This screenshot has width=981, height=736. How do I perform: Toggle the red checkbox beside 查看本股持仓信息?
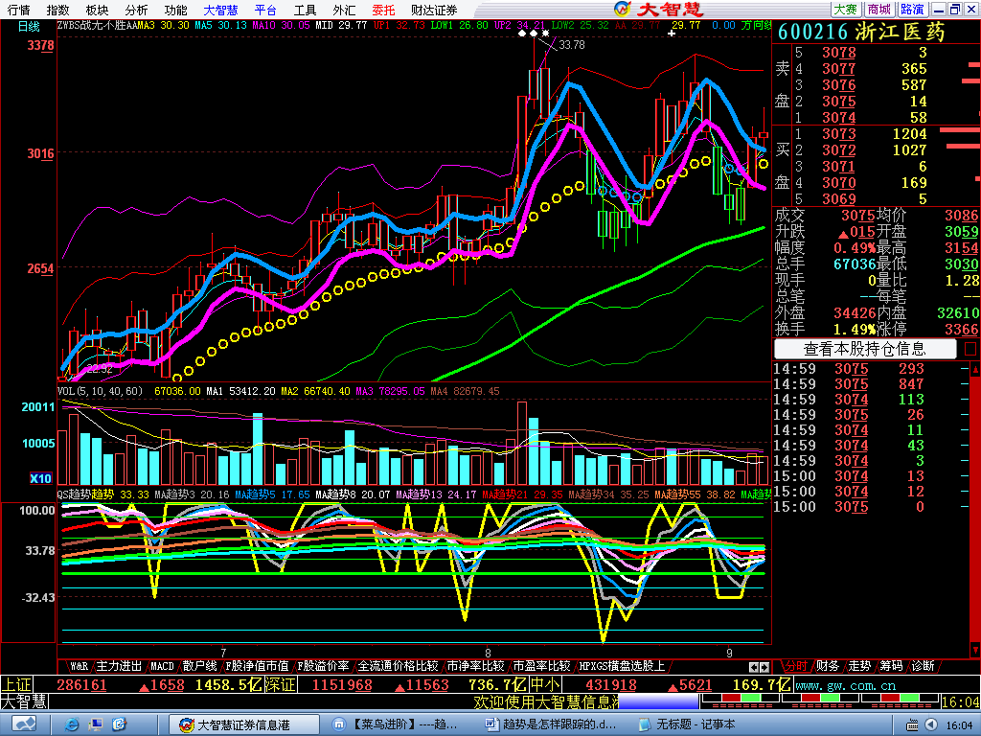[970, 349]
